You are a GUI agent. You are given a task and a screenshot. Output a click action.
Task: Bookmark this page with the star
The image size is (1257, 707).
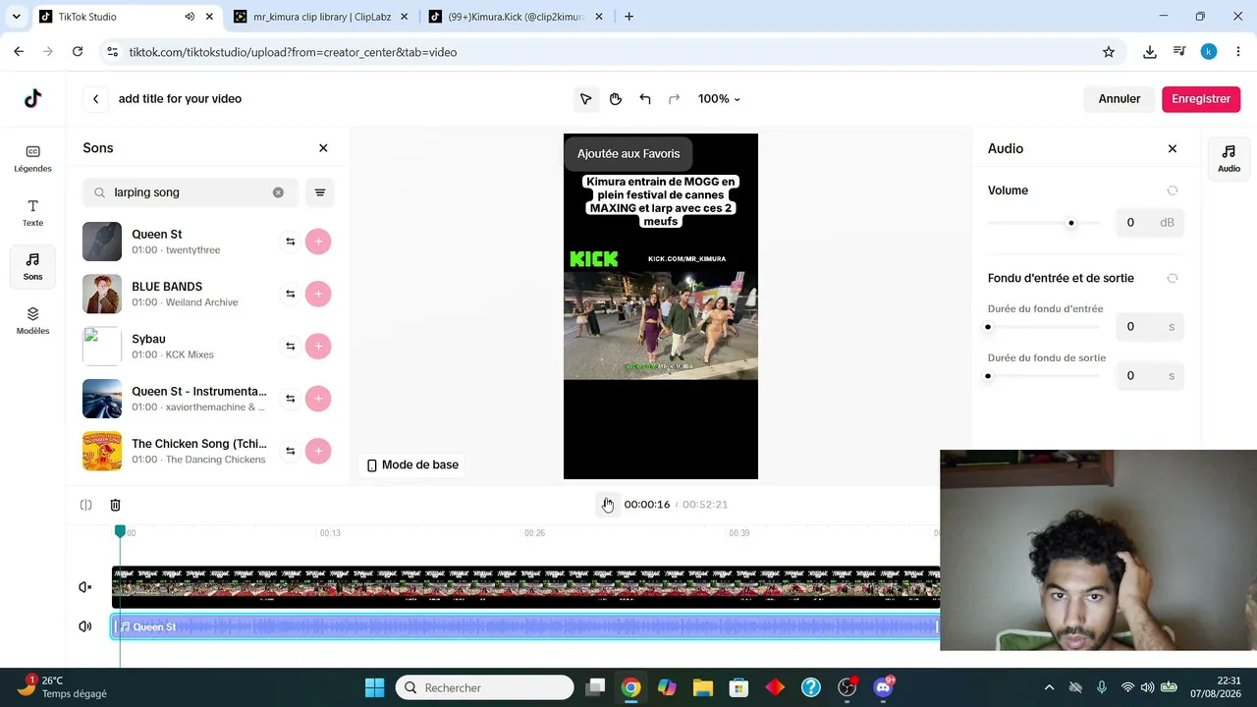1109,52
